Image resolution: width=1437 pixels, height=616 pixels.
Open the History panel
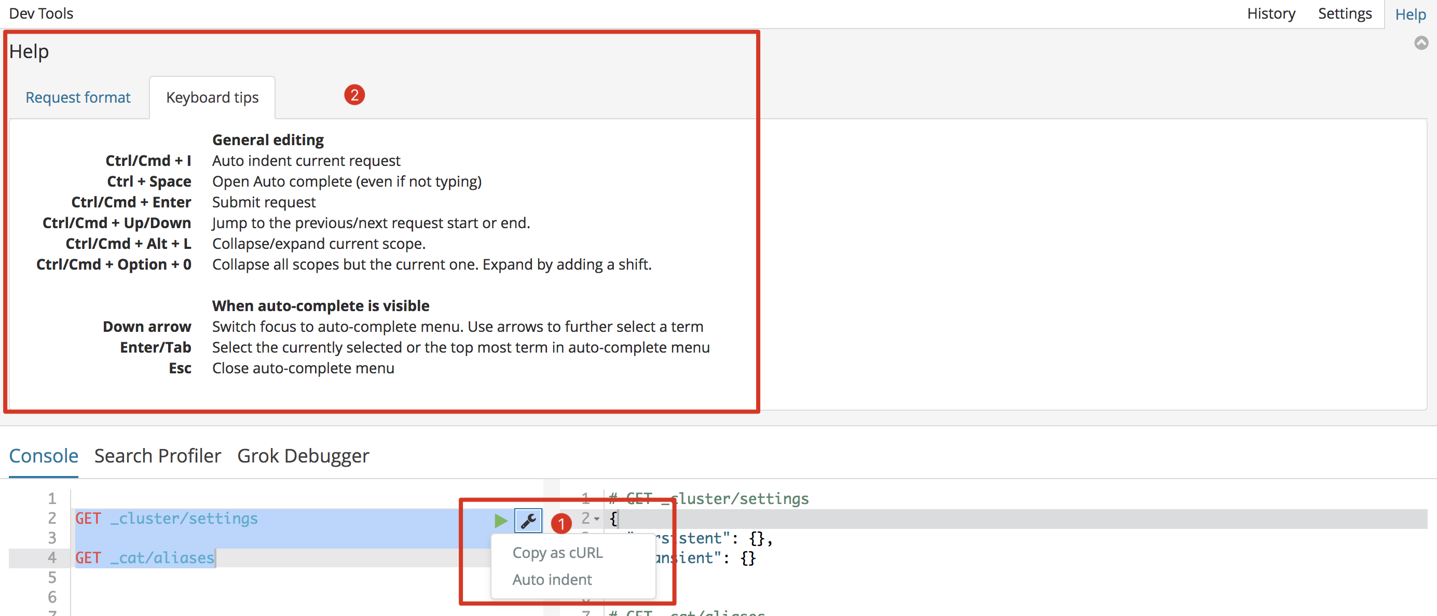coord(1271,13)
